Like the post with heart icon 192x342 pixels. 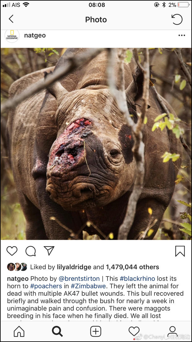coord(12,251)
